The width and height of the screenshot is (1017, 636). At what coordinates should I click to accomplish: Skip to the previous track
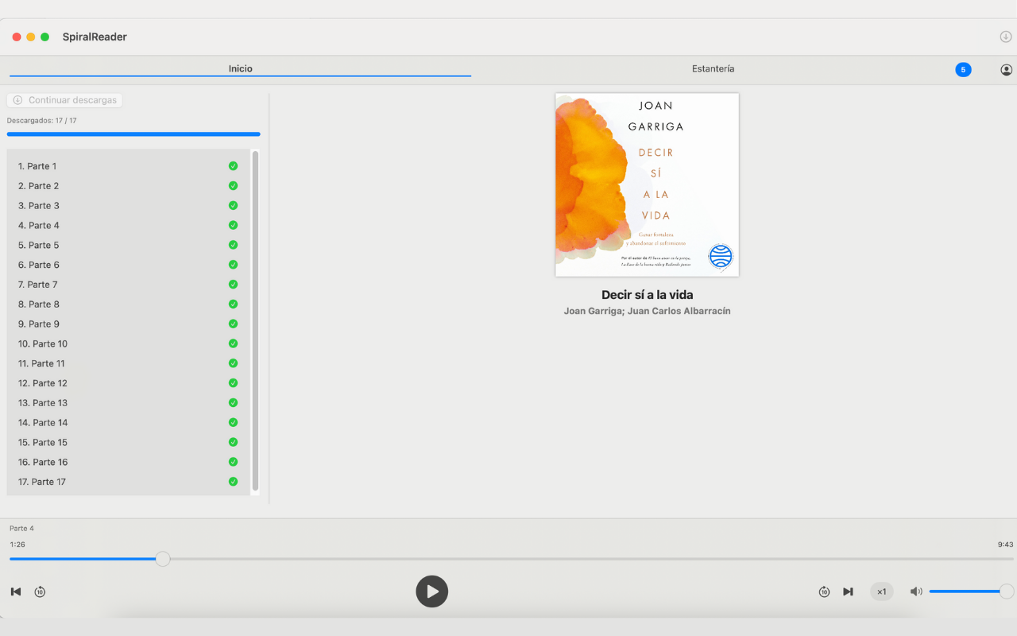click(16, 591)
